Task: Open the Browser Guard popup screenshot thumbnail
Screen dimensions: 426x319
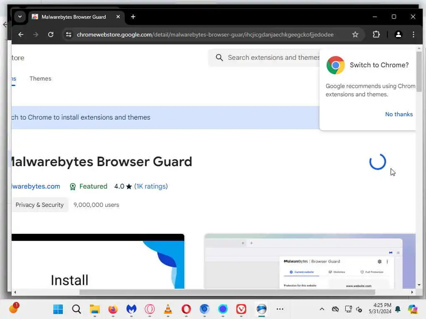Action: point(310,261)
